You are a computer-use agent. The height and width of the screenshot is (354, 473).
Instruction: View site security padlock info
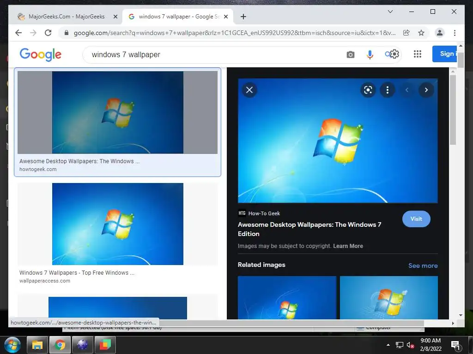coord(67,33)
